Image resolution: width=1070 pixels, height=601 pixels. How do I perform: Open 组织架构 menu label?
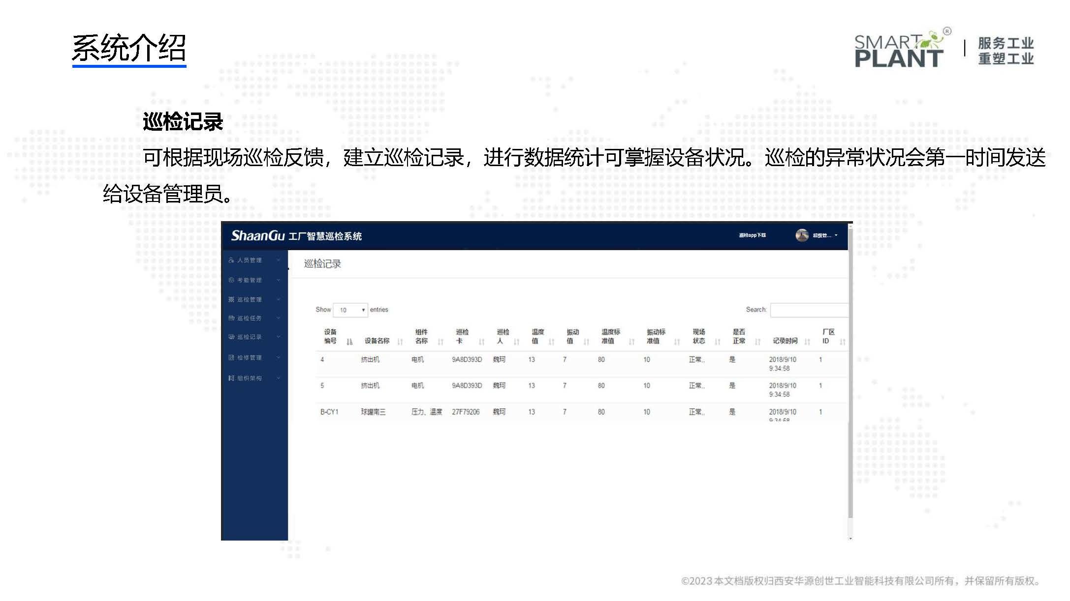(x=250, y=378)
